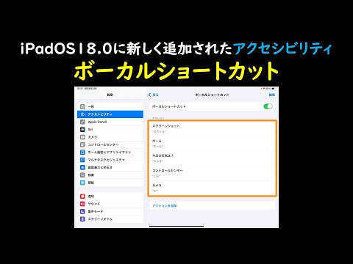Open the コントロールセンター action in shortcut list
Image resolution: width=353 pixels, height=264 pixels.
(x=212, y=173)
